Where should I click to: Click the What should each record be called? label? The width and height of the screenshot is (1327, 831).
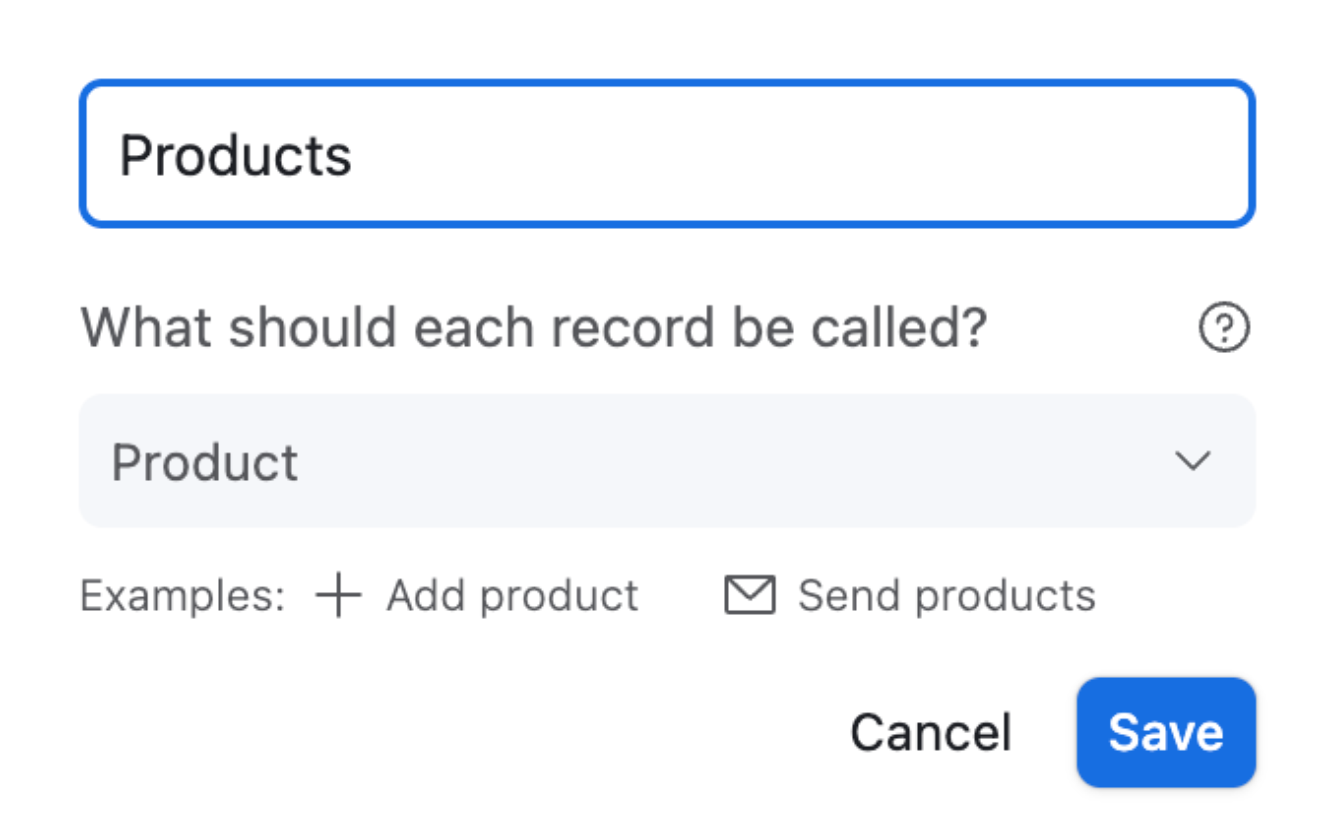click(x=533, y=327)
